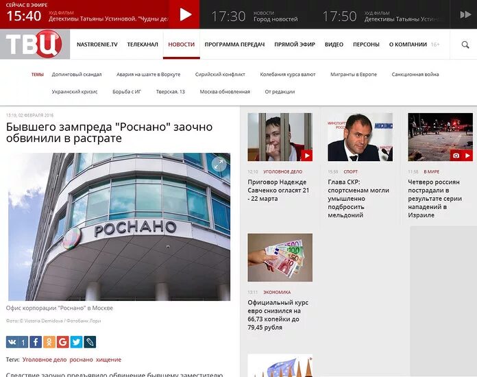
Task: Share the article on Google Plus
Action: coord(62,342)
